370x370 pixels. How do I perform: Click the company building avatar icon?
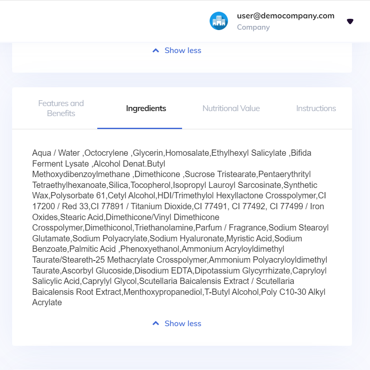[219, 21]
